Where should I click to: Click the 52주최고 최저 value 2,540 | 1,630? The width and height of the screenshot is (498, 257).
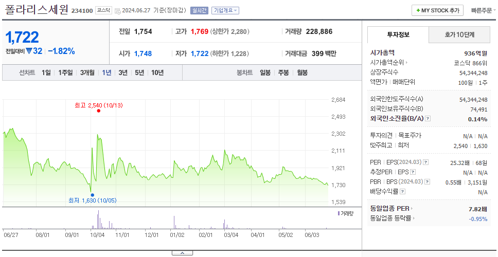pyautogui.click(x=470, y=146)
